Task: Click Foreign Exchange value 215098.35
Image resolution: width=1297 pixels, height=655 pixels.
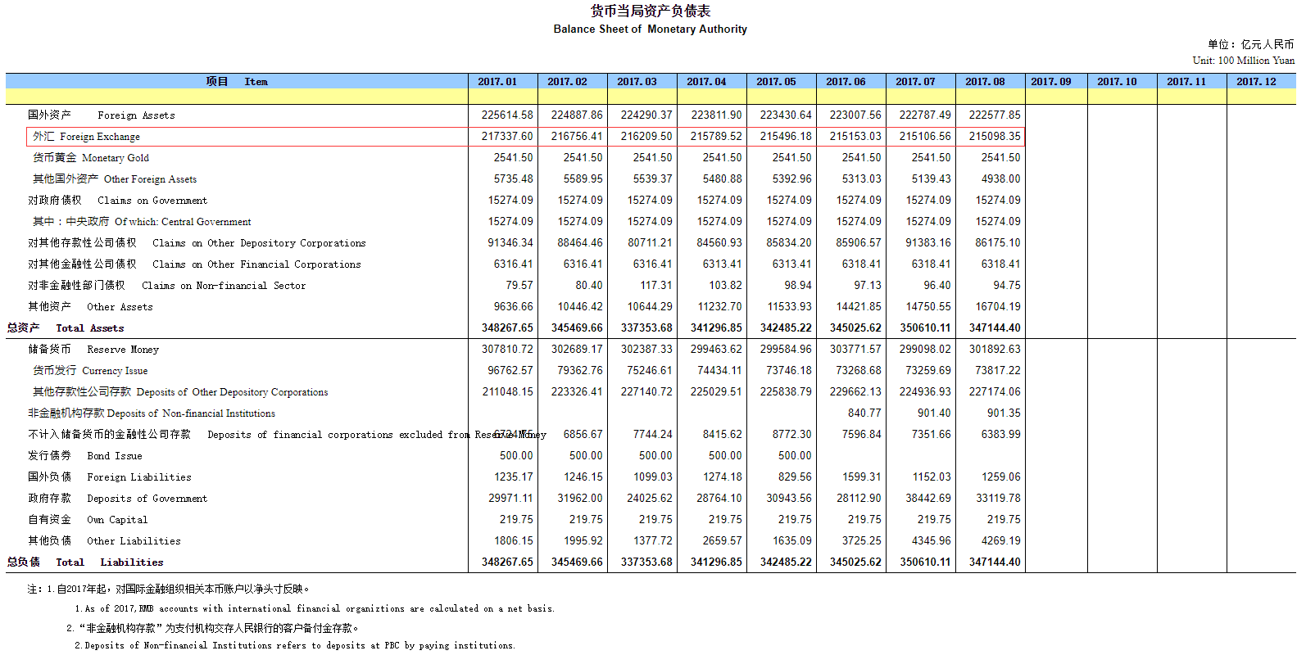Action: click(x=995, y=137)
